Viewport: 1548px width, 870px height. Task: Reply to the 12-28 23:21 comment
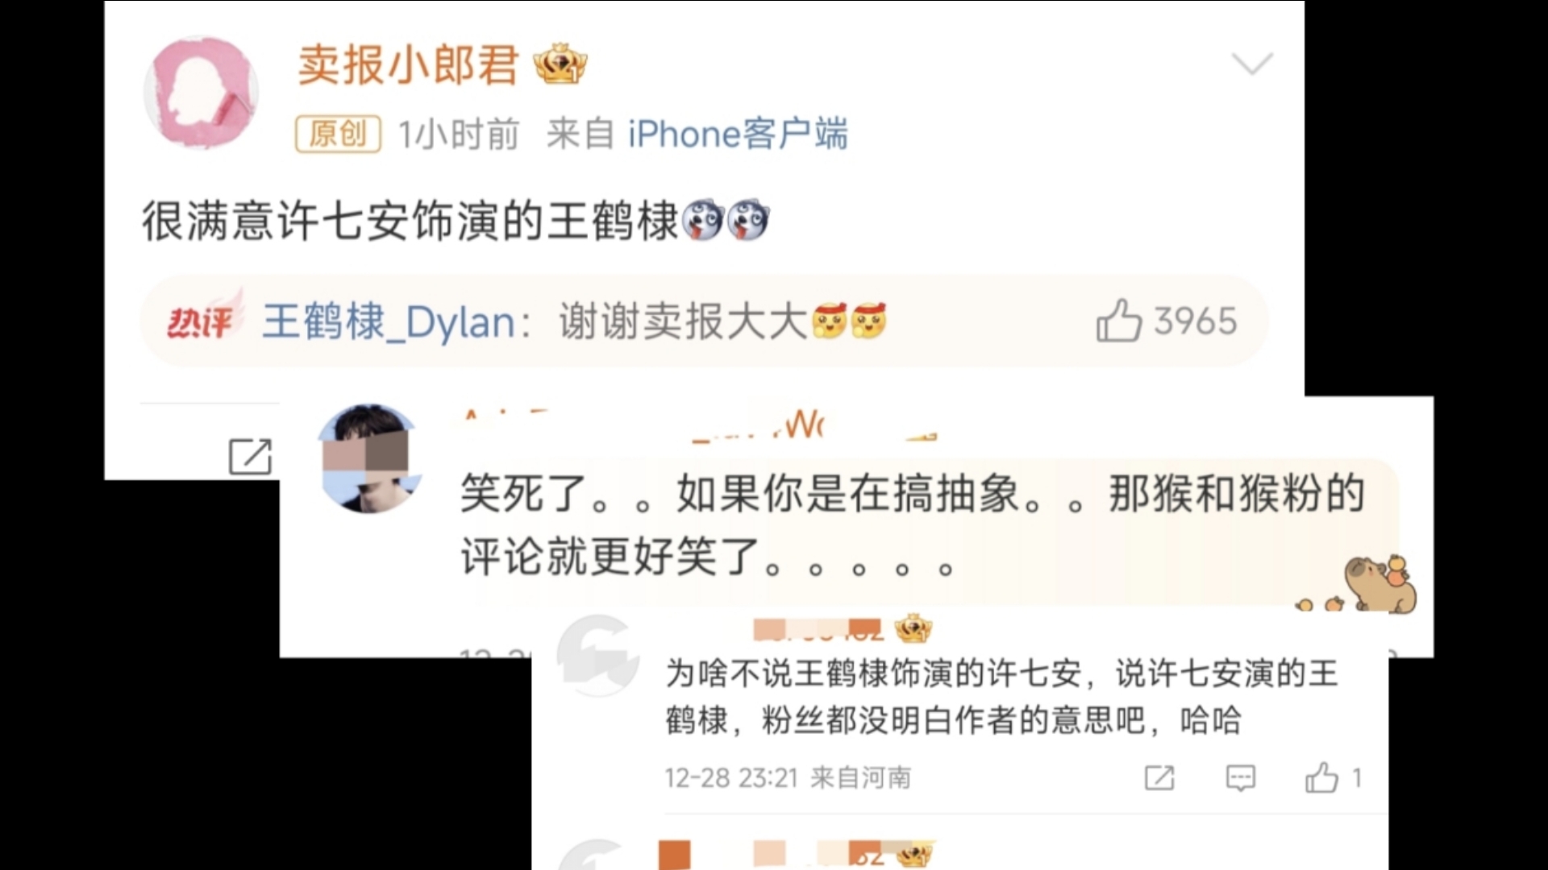1240,777
